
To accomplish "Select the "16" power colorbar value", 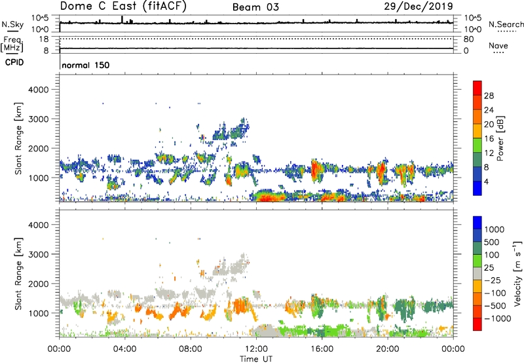I will point(489,139).
